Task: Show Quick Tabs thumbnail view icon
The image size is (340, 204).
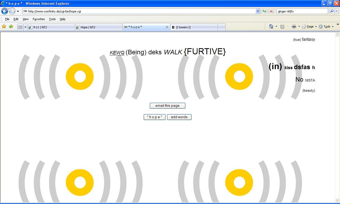Action: coord(20,27)
